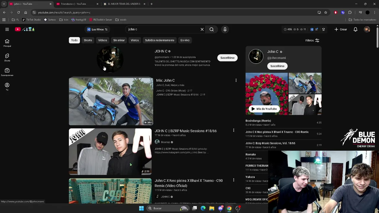Click the Crear button
This screenshot has width=379, height=213.
click(x=341, y=29)
